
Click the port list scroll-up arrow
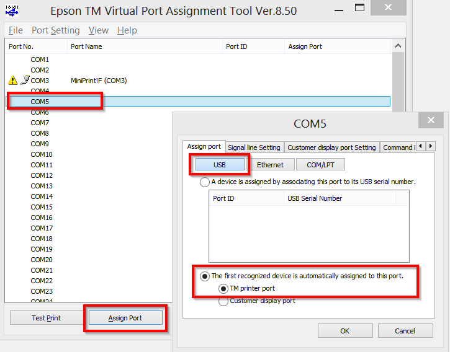point(398,46)
